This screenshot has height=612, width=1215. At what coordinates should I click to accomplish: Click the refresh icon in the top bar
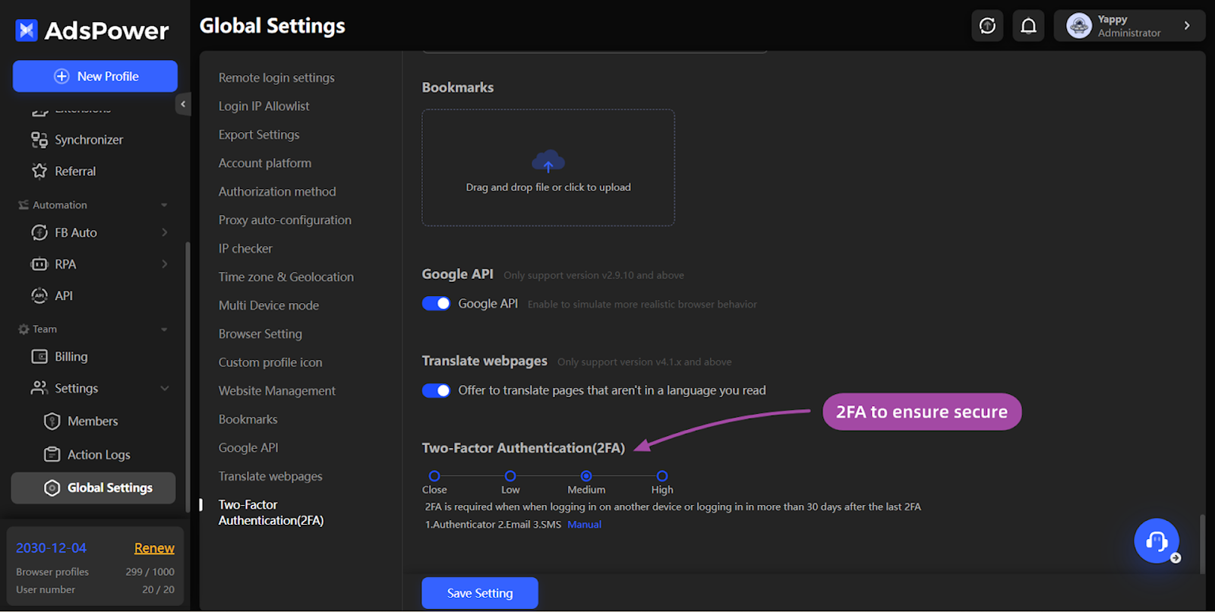pyautogui.click(x=987, y=26)
